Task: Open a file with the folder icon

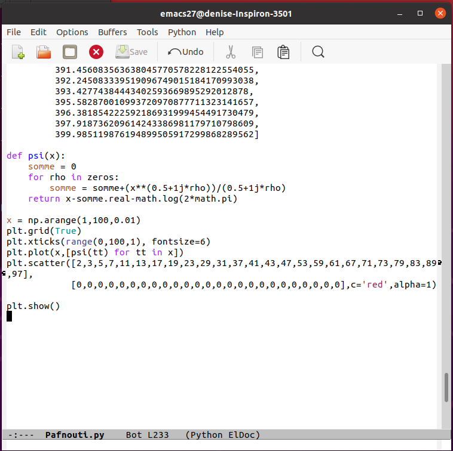Action: point(44,52)
